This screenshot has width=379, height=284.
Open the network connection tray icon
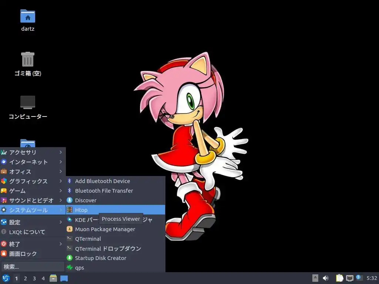point(349,278)
